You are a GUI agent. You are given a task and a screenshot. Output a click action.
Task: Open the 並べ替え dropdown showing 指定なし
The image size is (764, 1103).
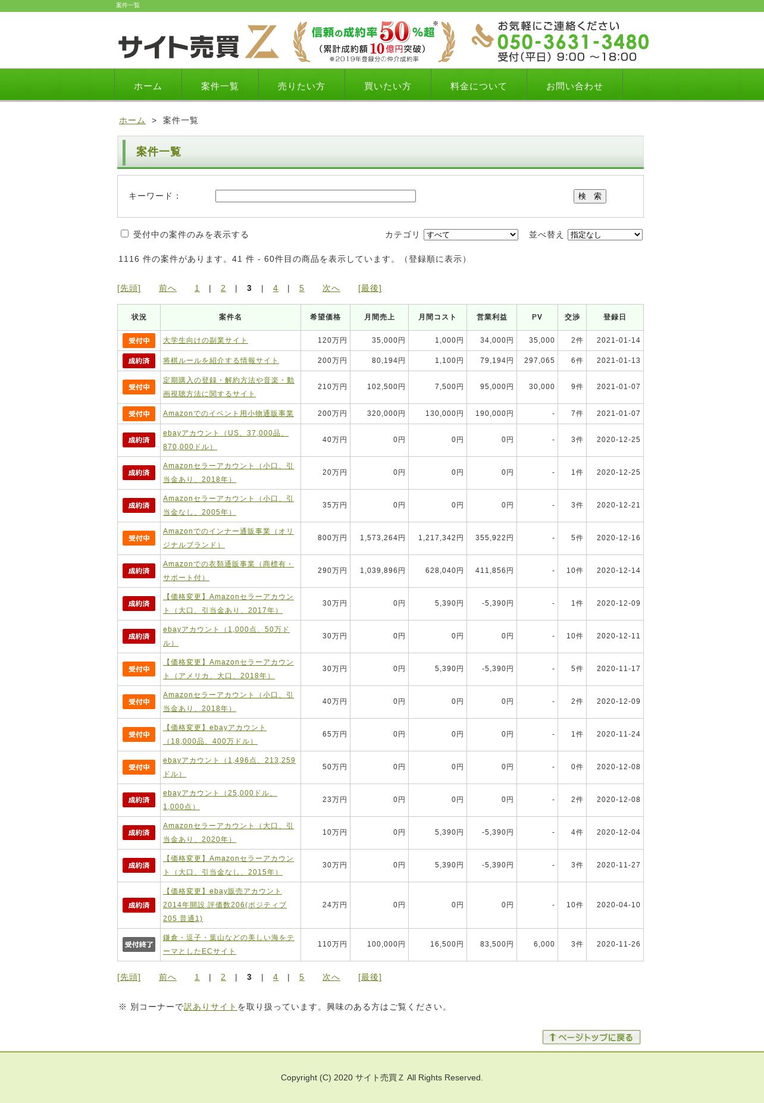pos(605,234)
